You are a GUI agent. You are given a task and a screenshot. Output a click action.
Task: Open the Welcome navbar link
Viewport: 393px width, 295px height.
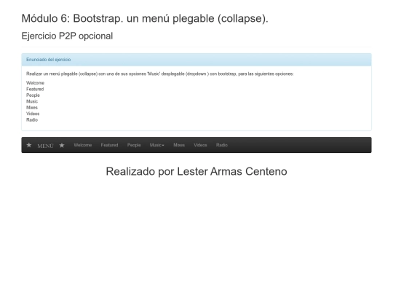click(83, 145)
